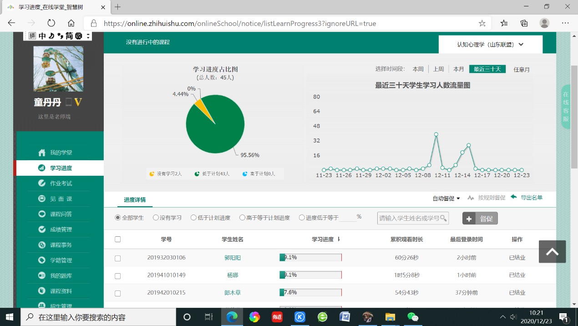Click the 作业考试 sidebar icon
The width and height of the screenshot is (578, 326).
click(42, 183)
